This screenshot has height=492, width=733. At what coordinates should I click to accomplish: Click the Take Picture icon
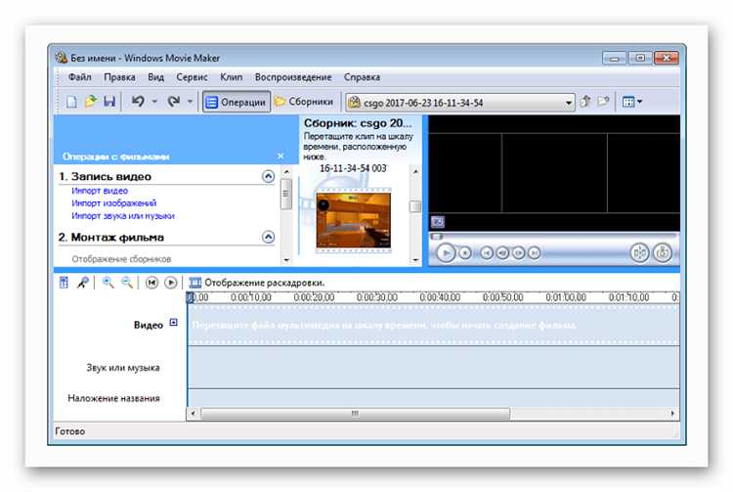(x=663, y=253)
